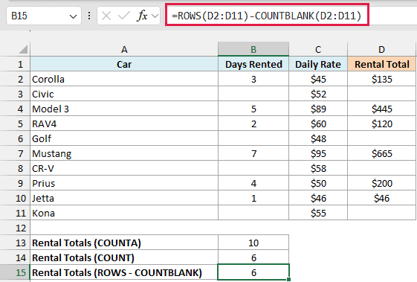Click the $95 daily rate cell
Viewport: 417px width, 282px height.
318,153
